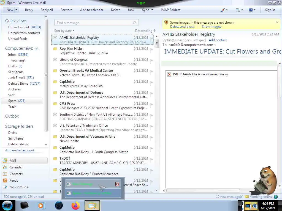This screenshot has width=282, height=211.
Task: Click the envelope icon beside TxDOT message
Action: click(55, 159)
